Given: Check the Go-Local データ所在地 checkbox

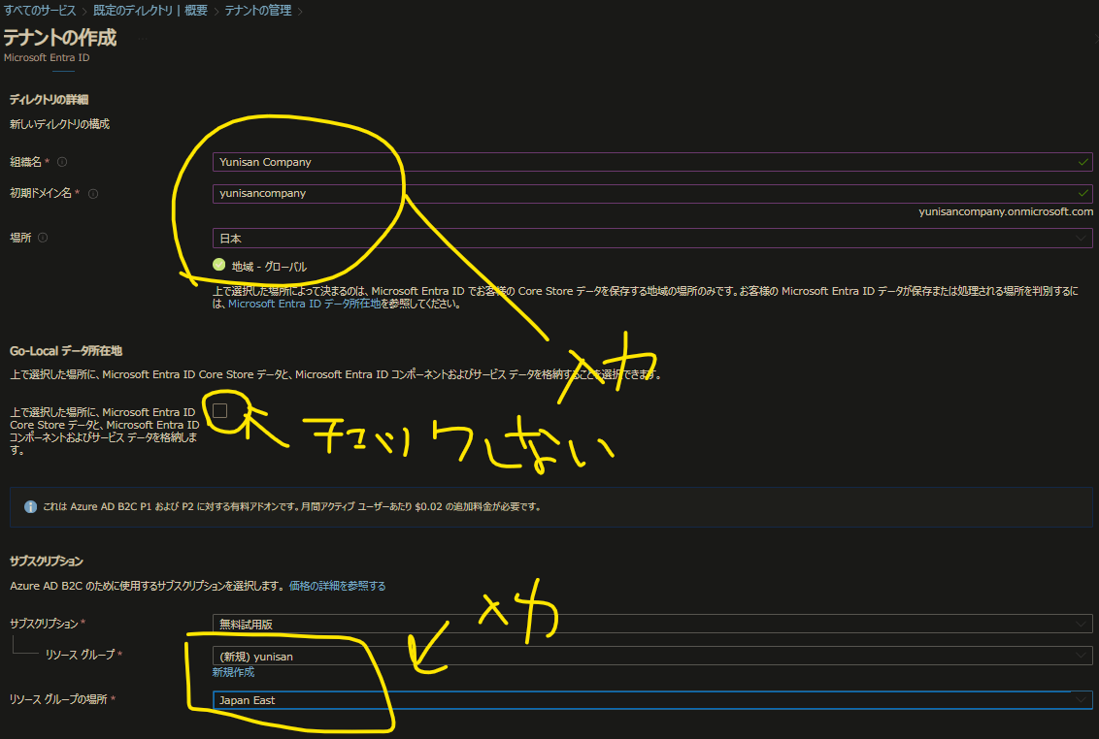Looking at the screenshot, I should pos(220,410).
